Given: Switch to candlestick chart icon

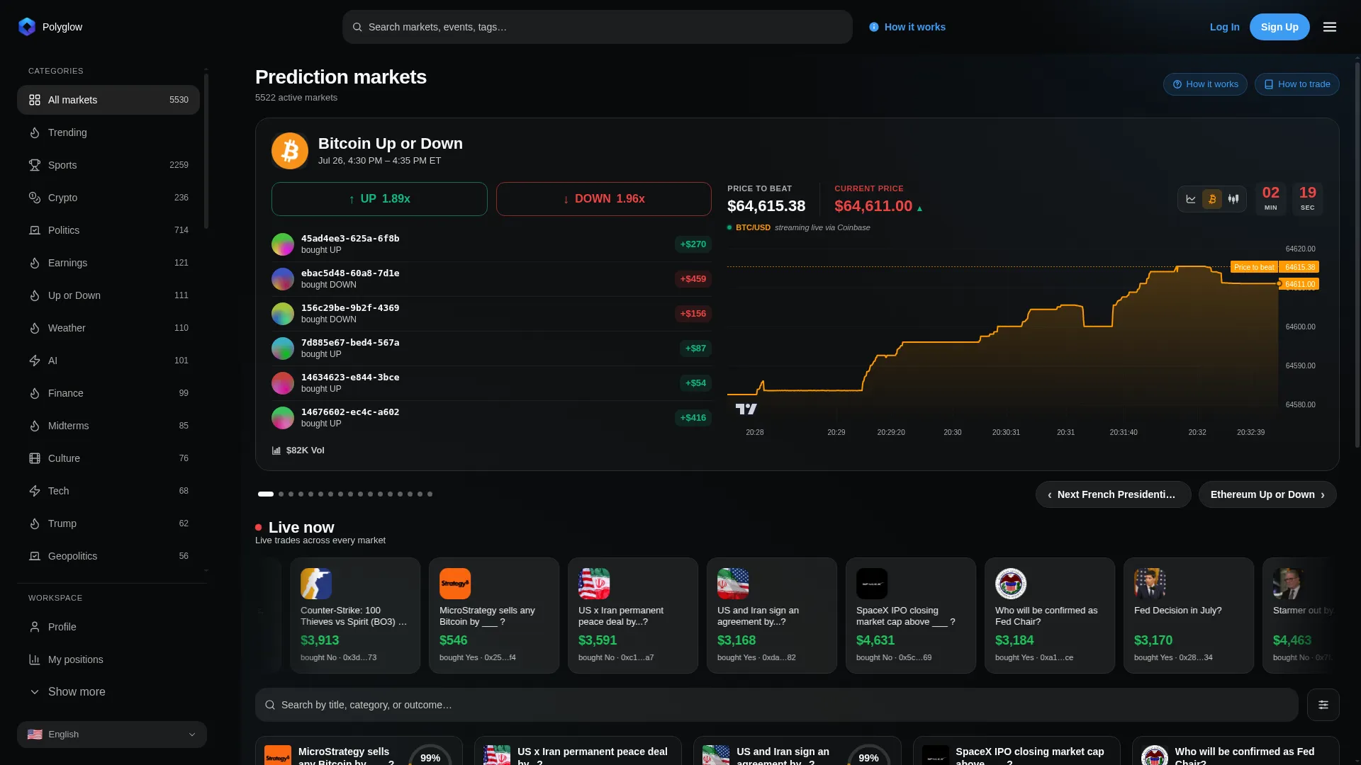Looking at the screenshot, I should 1233,199.
